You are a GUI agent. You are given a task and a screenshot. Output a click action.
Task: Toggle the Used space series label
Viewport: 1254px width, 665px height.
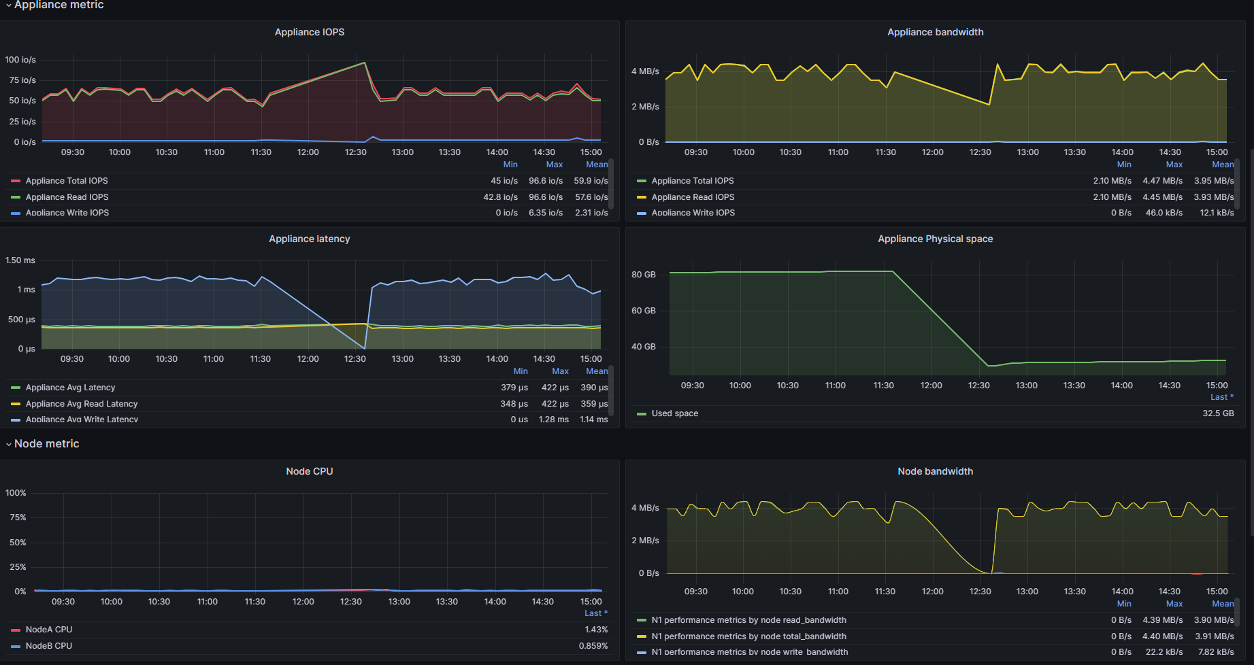pos(675,413)
